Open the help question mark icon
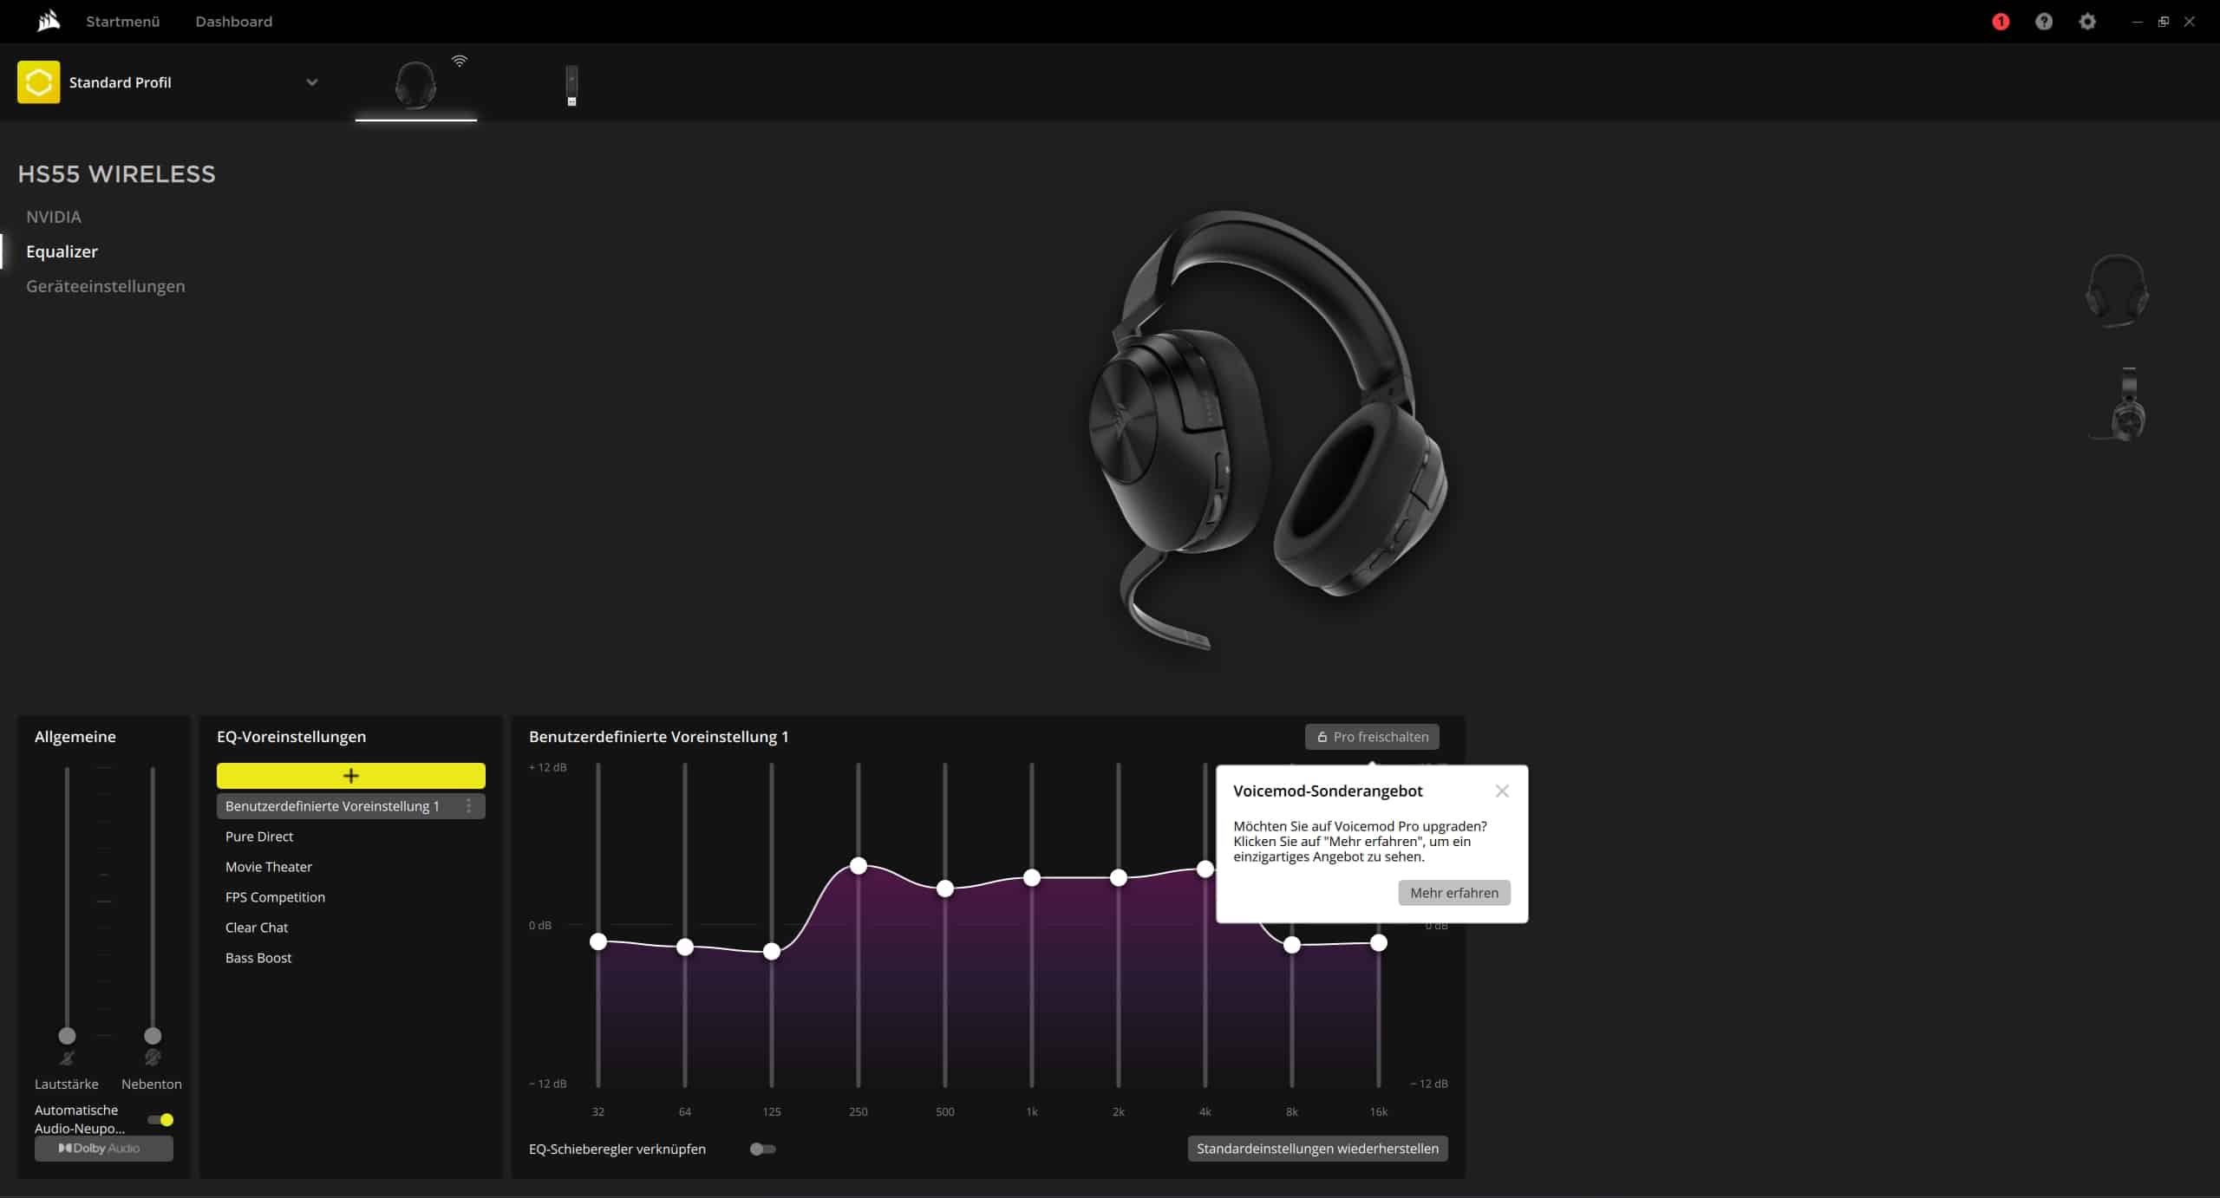The height and width of the screenshot is (1198, 2220). (2043, 22)
